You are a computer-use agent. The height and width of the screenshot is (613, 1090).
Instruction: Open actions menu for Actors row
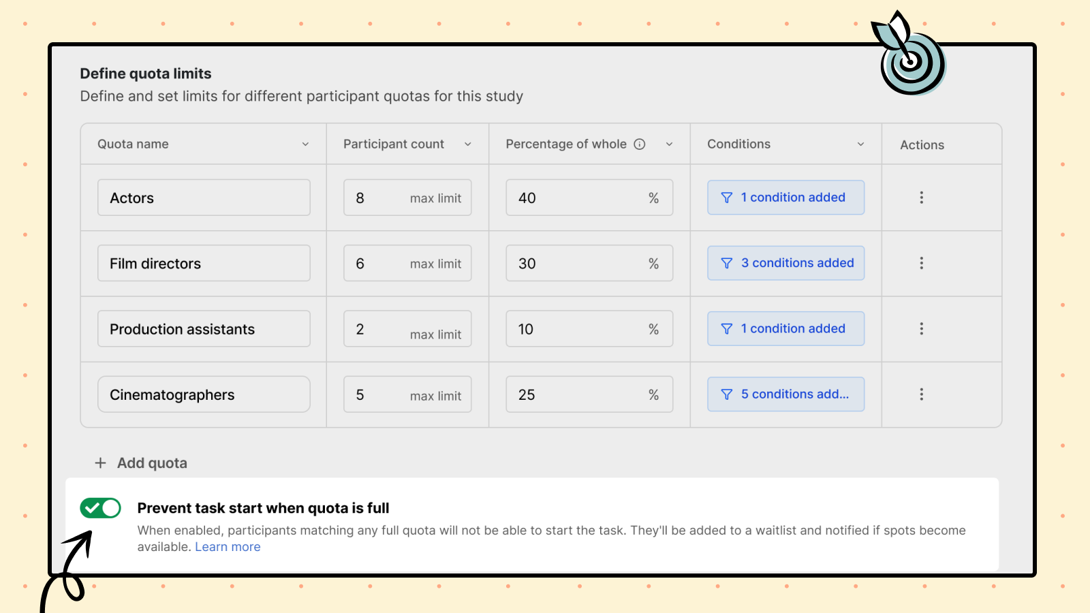tap(921, 198)
